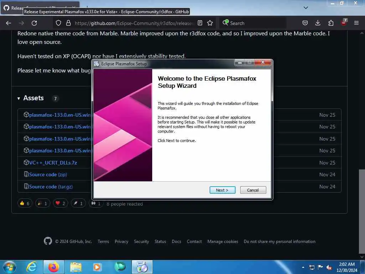
Task: Switch to Firefox on the taskbar
Action: pos(54,267)
